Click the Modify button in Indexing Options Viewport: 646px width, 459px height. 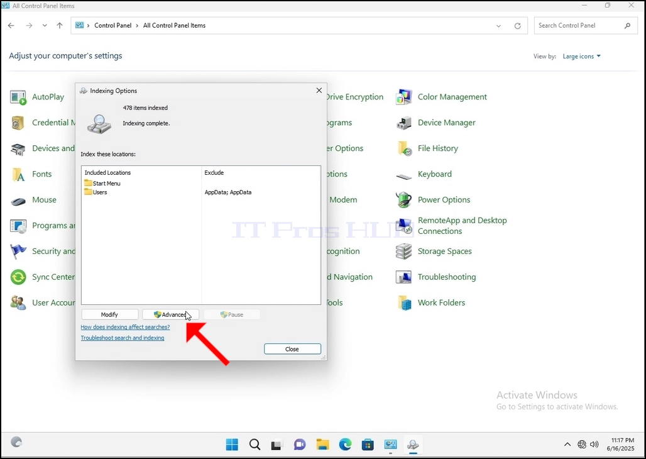click(x=109, y=314)
